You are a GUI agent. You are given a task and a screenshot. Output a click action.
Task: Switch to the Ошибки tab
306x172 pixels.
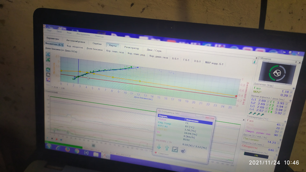tap(97, 44)
